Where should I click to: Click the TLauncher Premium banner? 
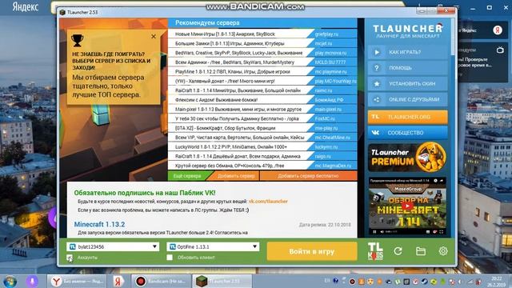[x=407, y=158]
